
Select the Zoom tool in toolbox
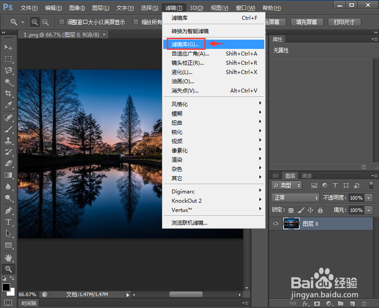(x=8, y=269)
